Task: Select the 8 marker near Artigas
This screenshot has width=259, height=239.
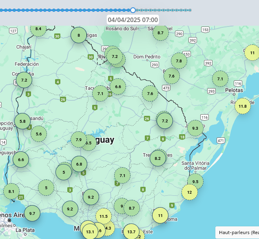Action: [x=79, y=35]
